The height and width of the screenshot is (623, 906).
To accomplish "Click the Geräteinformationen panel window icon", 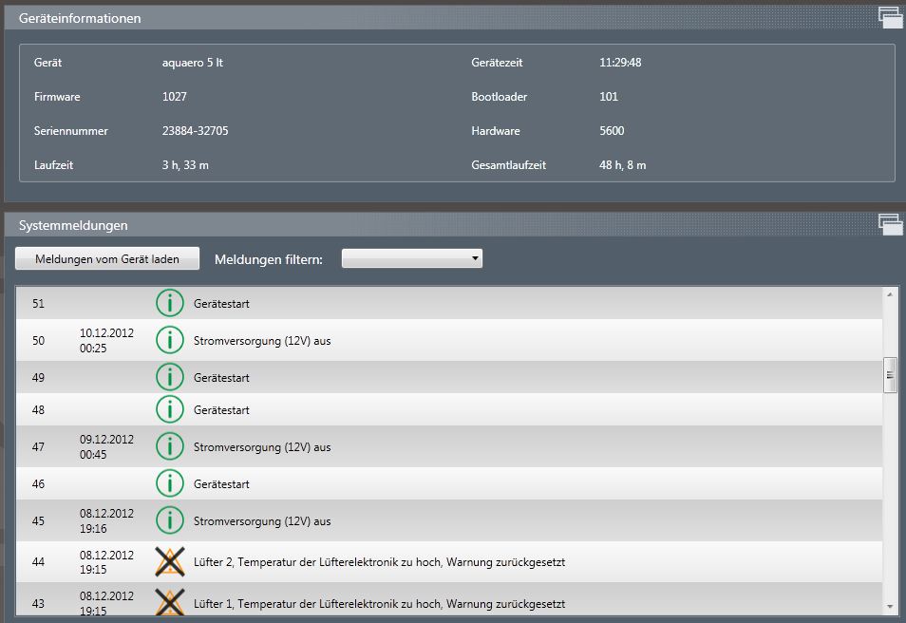I will click(x=889, y=15).
